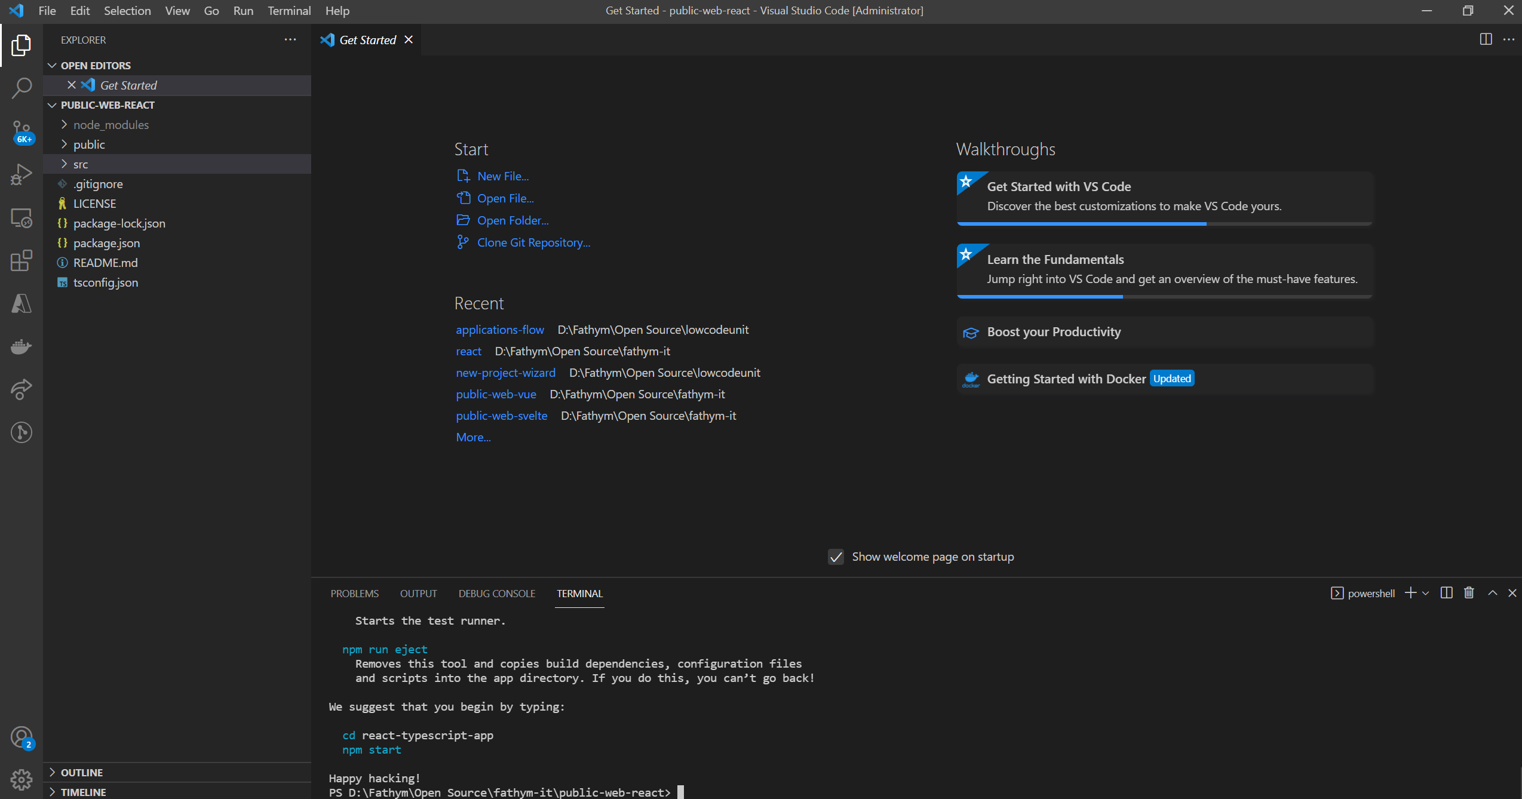Click the Open Folder... link

pos(513,220)
